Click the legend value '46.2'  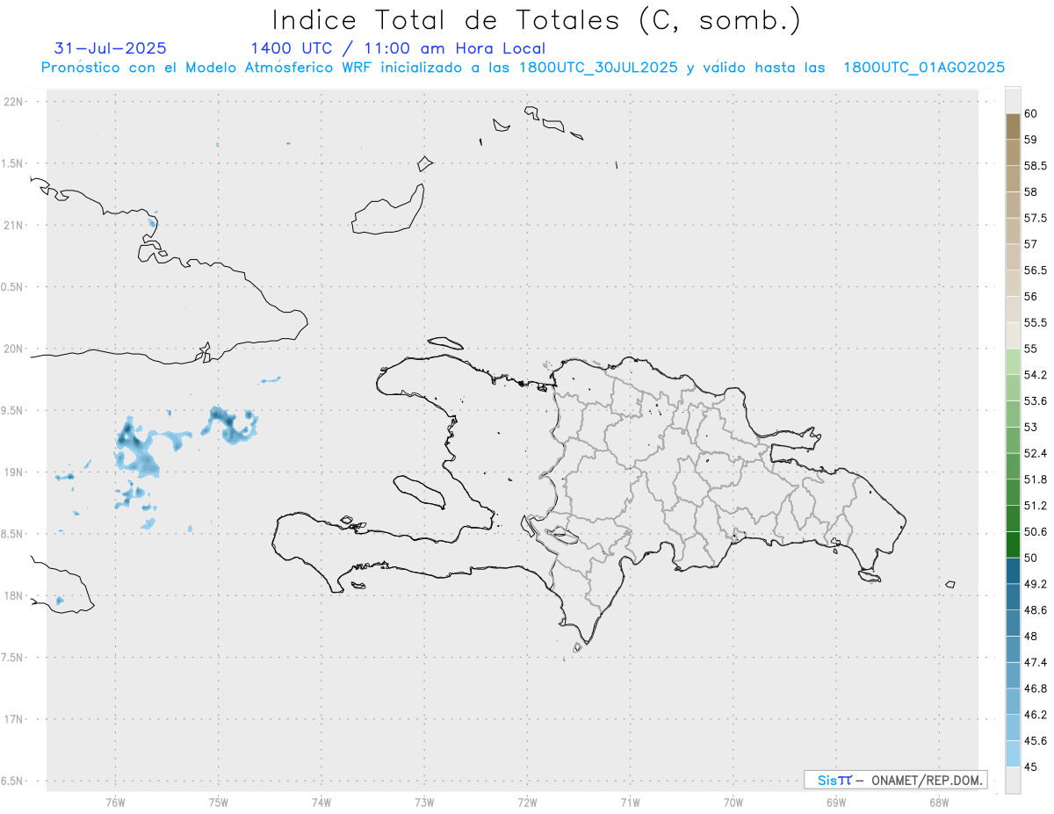pos(1036,714)
